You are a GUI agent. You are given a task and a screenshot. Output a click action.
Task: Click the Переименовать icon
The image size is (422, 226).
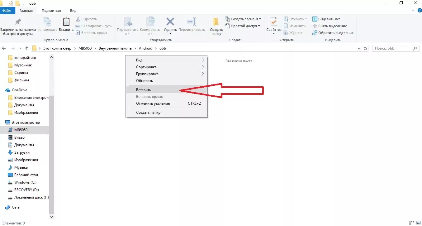click(192, 22)
